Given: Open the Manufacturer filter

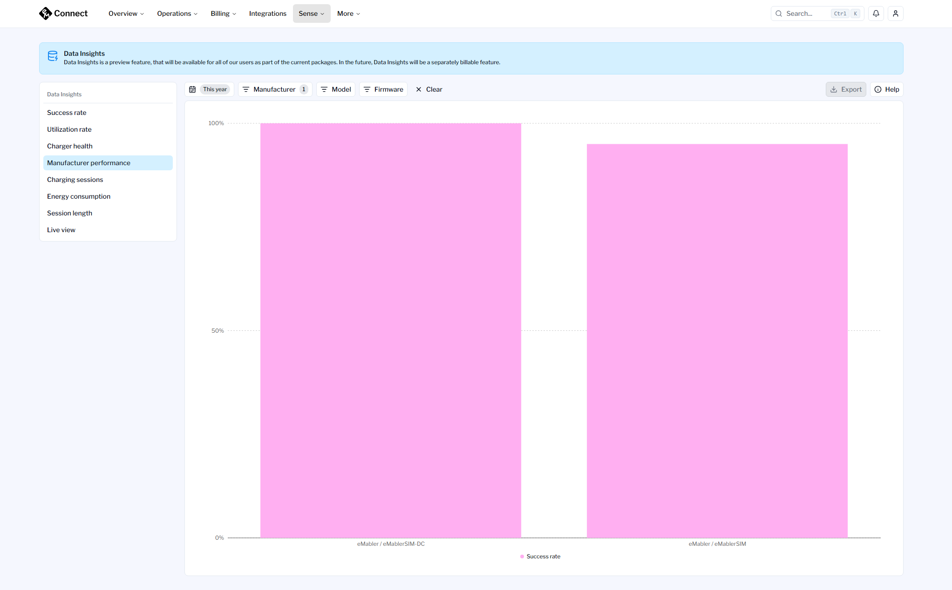Looking at the screenshot, I should 275,89.
